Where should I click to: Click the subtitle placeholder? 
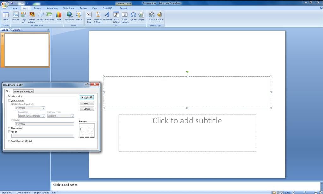(x=187, y=133)
